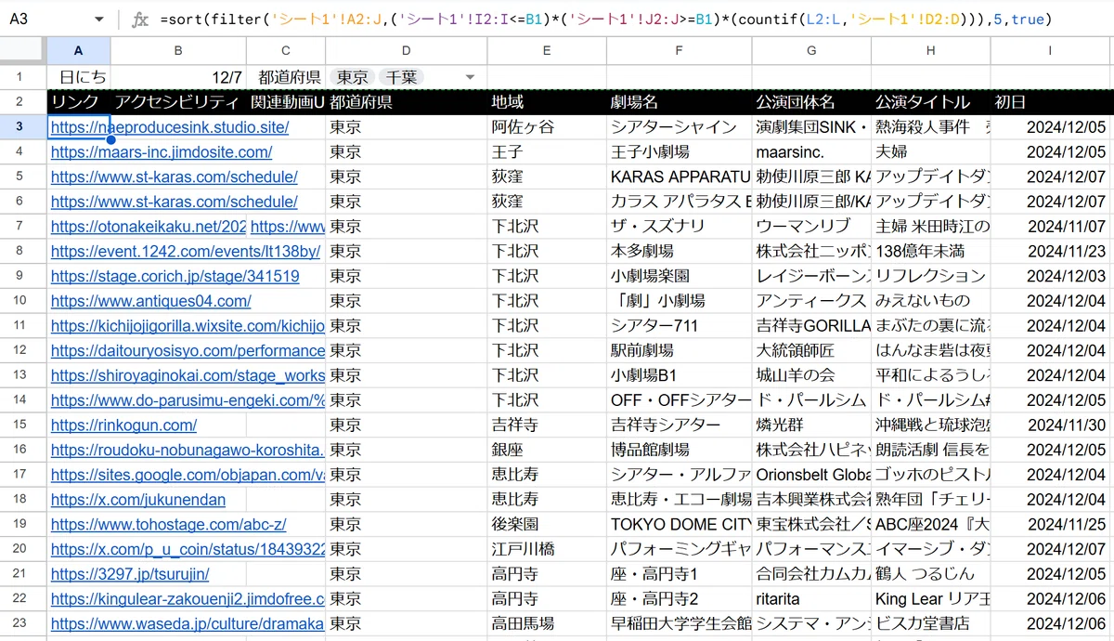Select column F header
This screenshot has width=1114, height=641.
(679, 50)
